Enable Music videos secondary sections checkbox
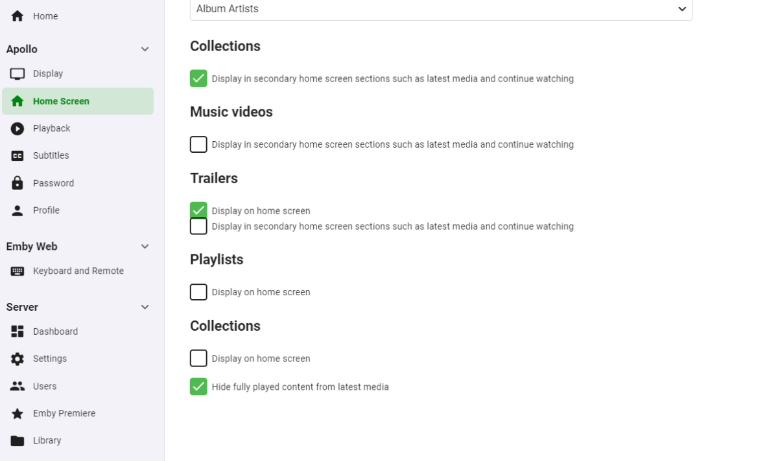Image resolution: width=778 pixels, height=461 pixels. coord(198,144)
